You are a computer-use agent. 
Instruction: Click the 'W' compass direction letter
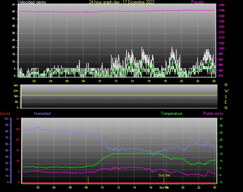coord(226,91)
